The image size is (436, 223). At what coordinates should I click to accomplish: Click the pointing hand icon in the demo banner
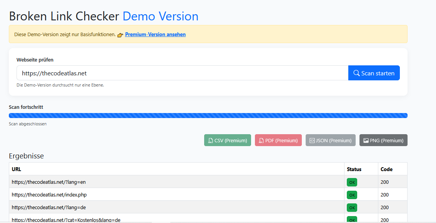120,35
